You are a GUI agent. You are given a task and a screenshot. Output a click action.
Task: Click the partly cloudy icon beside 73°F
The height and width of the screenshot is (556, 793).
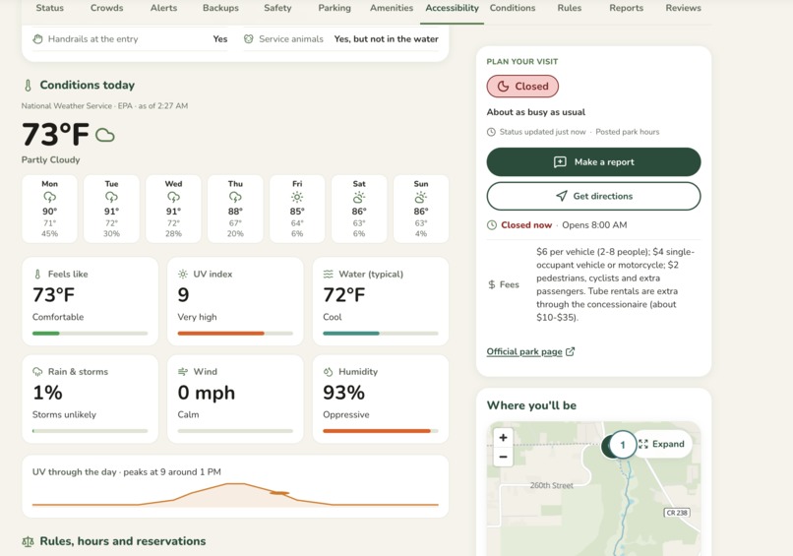[x=105, y=135]
